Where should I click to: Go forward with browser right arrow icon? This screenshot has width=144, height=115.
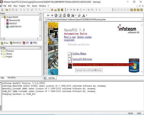pyautogui.click(x=52, y=15)
